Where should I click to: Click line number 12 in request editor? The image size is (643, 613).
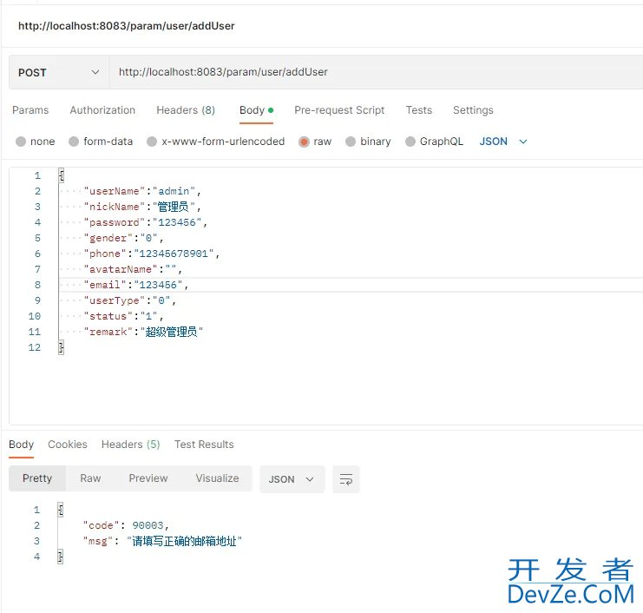pyautogui.click(x=35, y=347)
